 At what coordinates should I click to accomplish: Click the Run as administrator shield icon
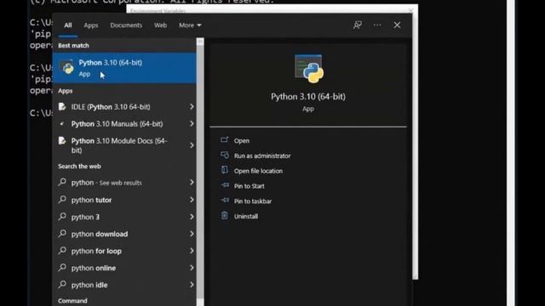click(x=225, y=155)
